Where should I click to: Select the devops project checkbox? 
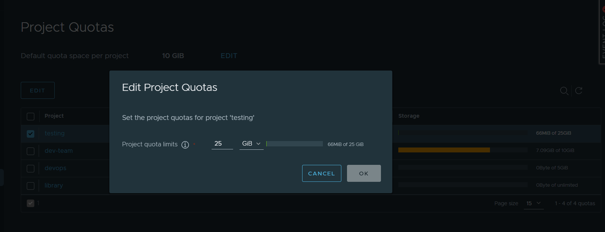click(31, 169)
